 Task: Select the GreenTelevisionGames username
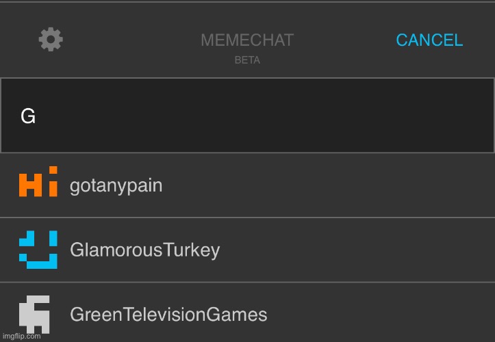(x=168, y=315)
